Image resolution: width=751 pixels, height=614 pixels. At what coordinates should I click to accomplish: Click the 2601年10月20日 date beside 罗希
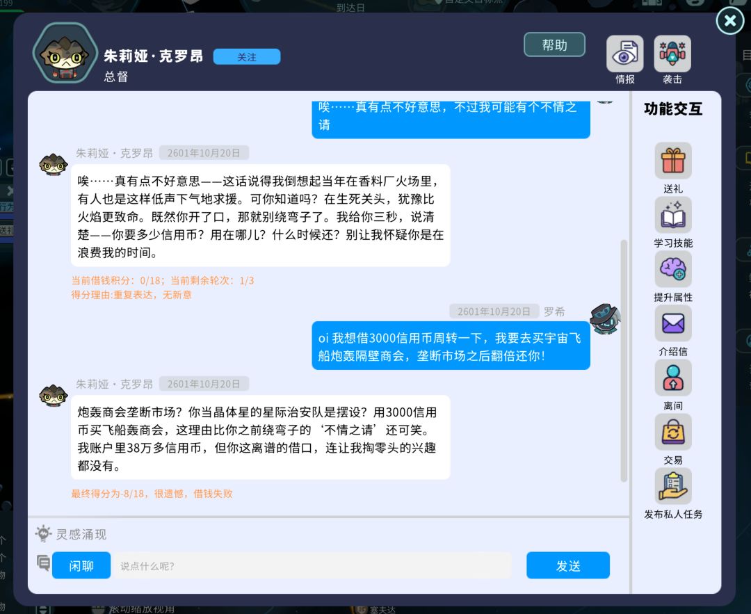pyautogui.click(x=494, y=312)
